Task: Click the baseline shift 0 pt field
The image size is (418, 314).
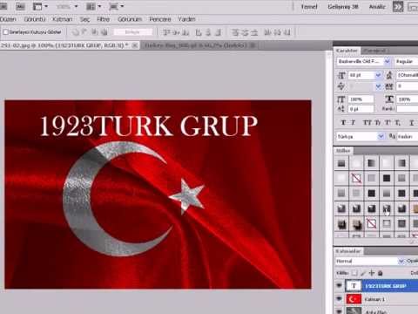Action: pyautogui.click(x=361, y=109)
